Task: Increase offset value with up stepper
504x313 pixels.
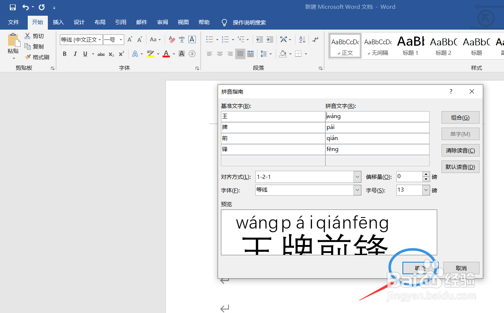Action: tap(426, 174)
